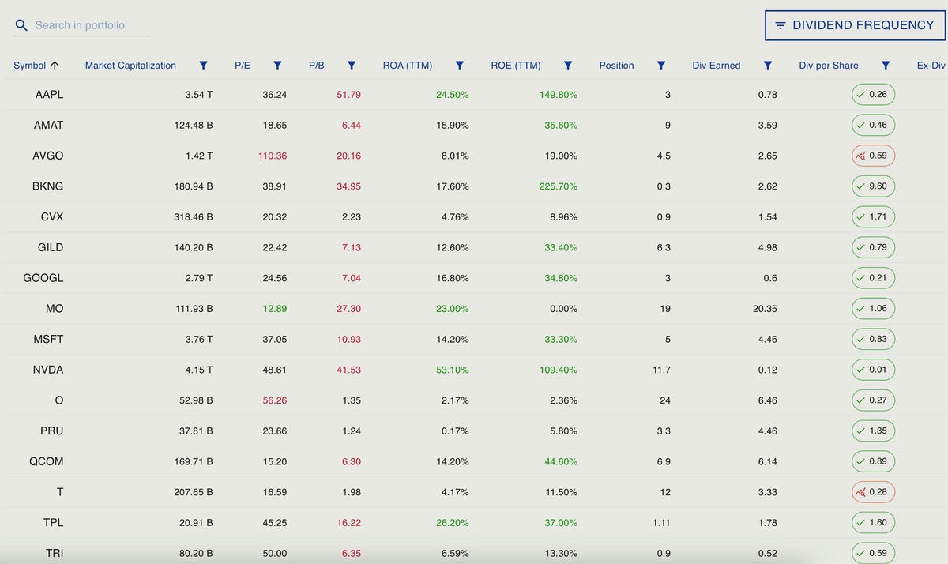Open the Div Earned filter dropdown
The width and height of the screenshot is (948, 564).
click(x=767, y=66)
